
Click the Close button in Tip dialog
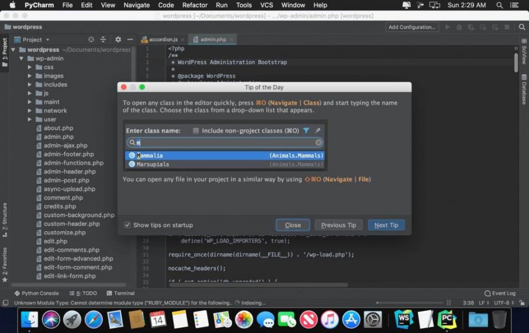(292, 225)
